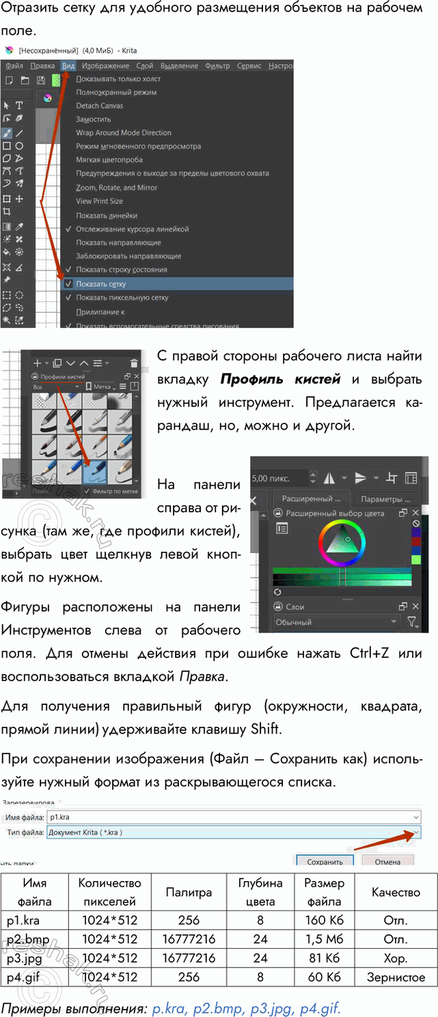Open the 'Тип файла' format combo box
The image size is (438, 1017).
point(234,832)
